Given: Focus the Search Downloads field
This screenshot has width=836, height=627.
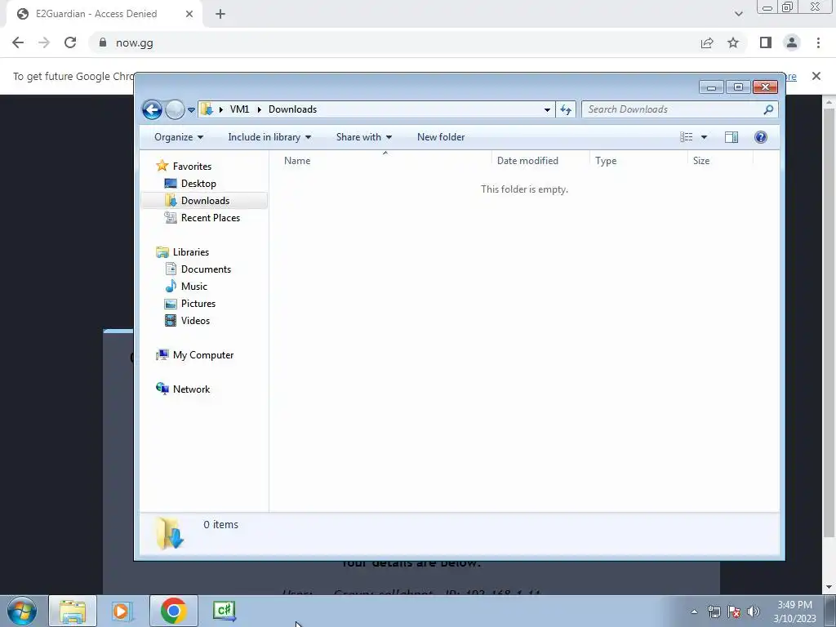Looking at the screenshot, I should (674, 109).
